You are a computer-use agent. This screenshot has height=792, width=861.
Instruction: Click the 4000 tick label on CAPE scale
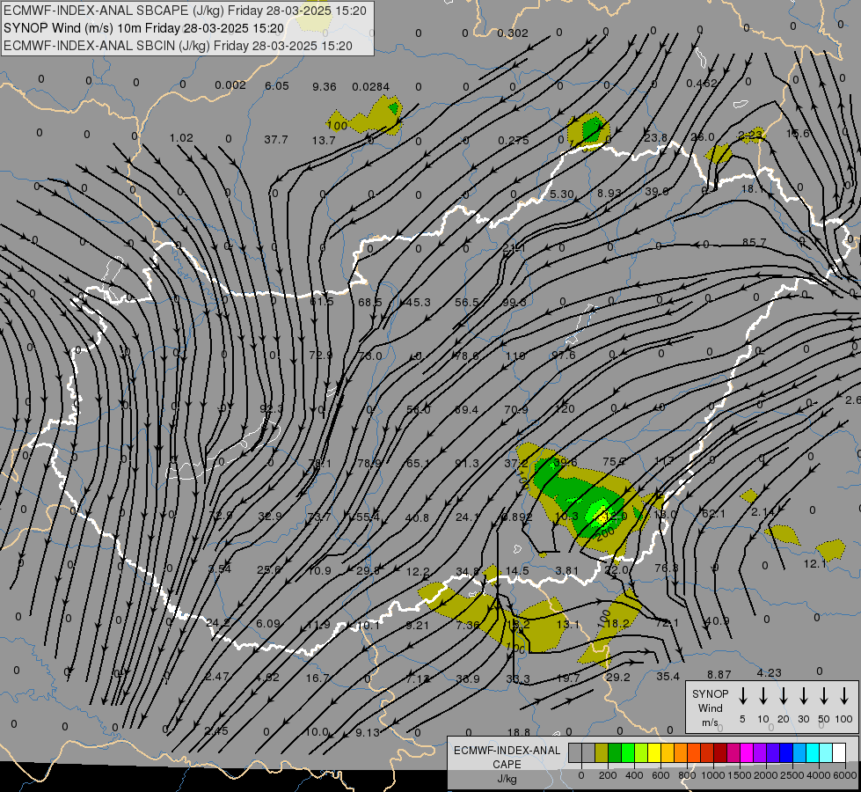click(x=818, y=775)
